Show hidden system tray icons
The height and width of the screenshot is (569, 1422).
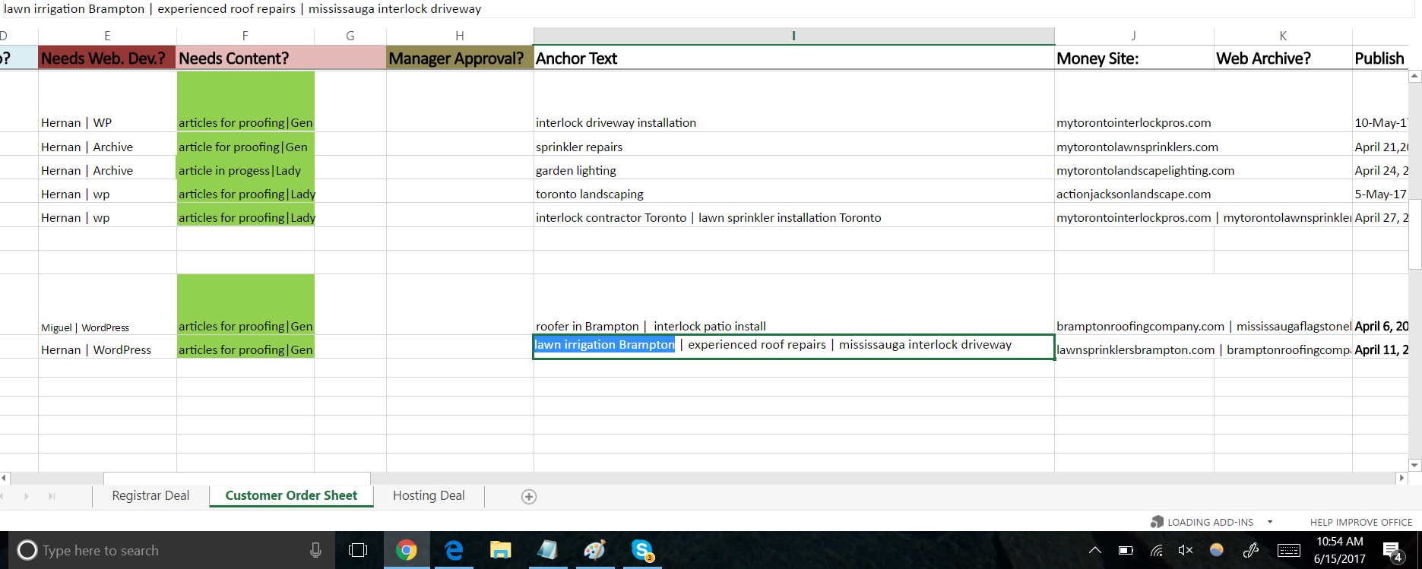tap(1094, 550)
